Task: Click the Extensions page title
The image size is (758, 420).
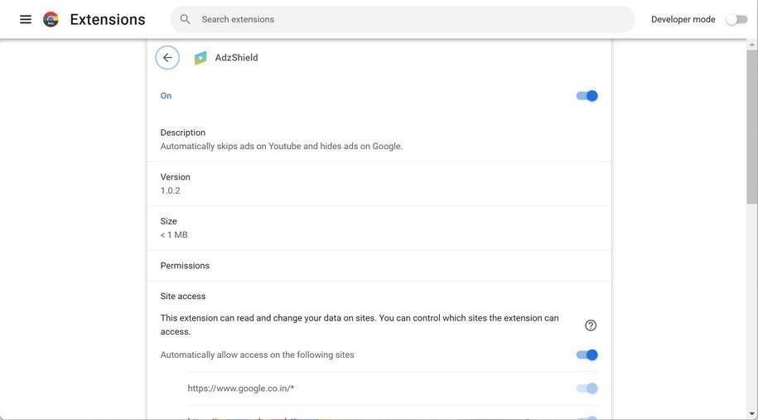Action: coord(108,19)
